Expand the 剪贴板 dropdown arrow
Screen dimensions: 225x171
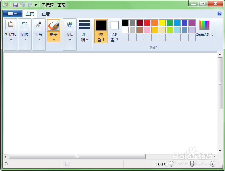pos(11,40)
